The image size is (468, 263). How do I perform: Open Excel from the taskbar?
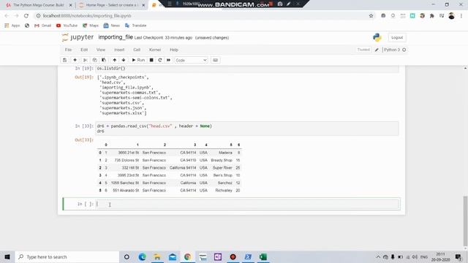pyautogui.click(x=263, y=256)
